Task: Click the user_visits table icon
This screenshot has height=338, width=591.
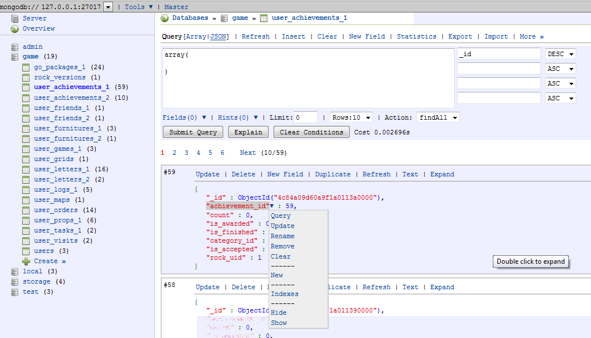Action: 26,241
